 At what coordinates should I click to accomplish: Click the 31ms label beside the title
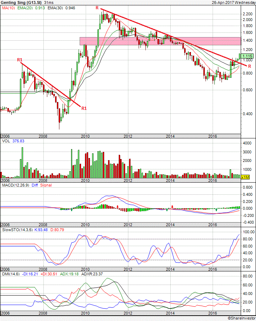pos(49,2)
